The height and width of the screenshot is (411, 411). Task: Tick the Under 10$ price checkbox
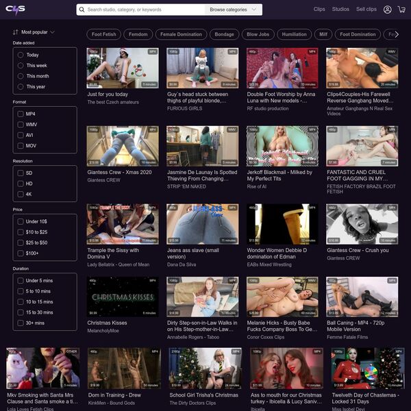21,221
